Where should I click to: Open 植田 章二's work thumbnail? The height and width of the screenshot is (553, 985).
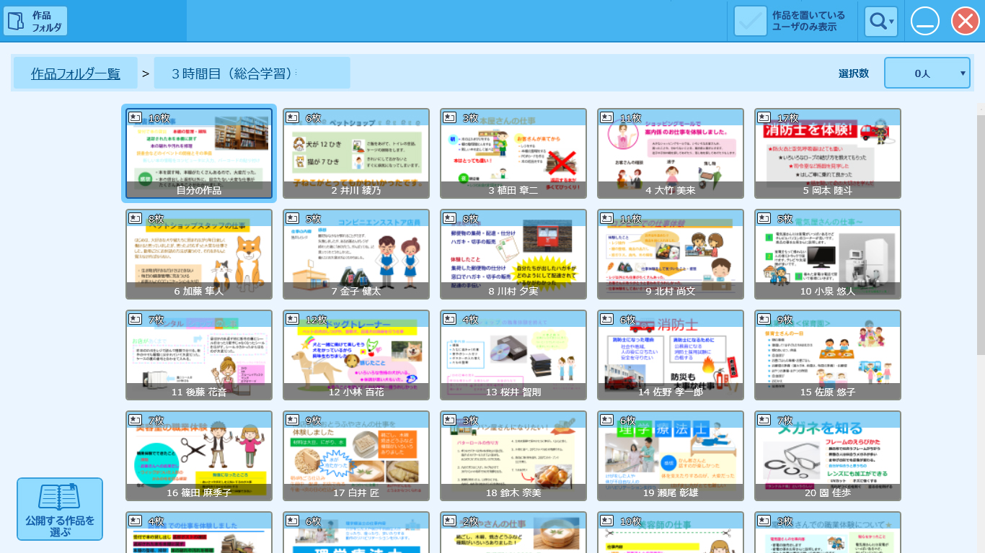point(513,153)
